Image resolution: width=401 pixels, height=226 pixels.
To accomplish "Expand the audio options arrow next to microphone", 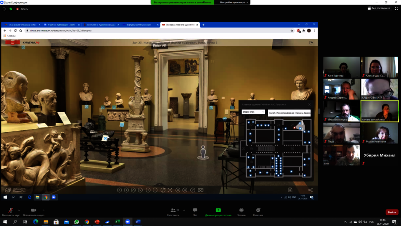I will 19,210.
